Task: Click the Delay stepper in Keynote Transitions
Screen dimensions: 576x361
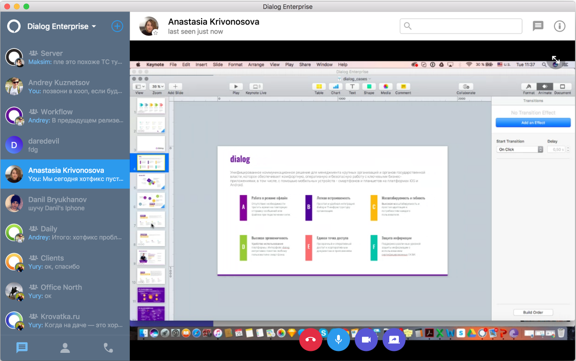Action: click(x=568, y=149)
